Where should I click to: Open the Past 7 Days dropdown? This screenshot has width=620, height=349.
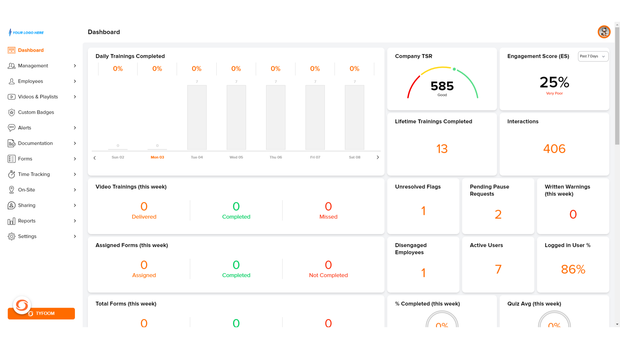click(x=593, y=56)
